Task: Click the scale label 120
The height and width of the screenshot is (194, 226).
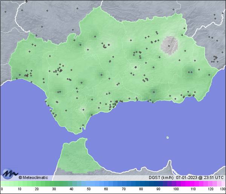Action: pos(211,189)
